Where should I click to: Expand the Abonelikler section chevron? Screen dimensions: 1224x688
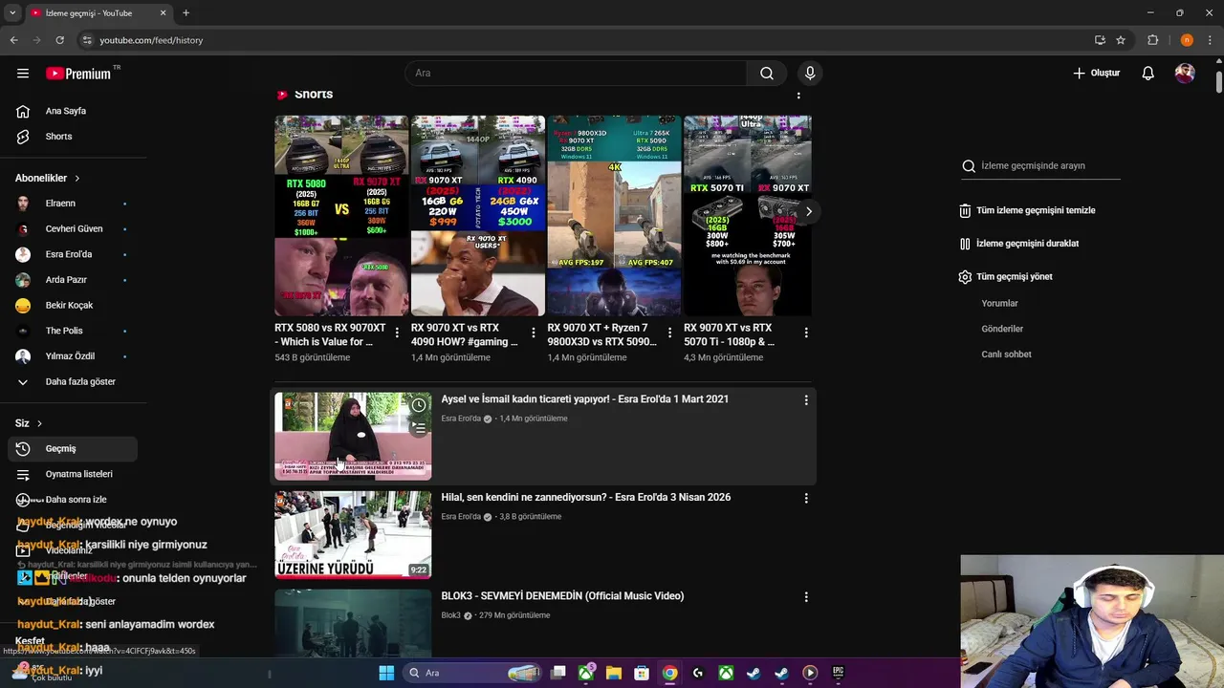77,178
